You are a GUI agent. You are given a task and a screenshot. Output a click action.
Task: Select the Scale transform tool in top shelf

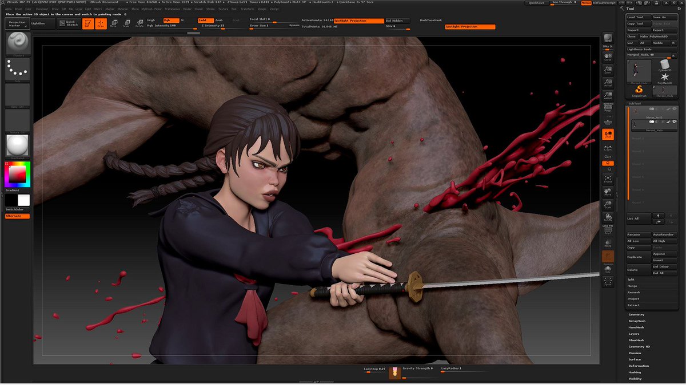pyautogui.click(x=126, y=24)
